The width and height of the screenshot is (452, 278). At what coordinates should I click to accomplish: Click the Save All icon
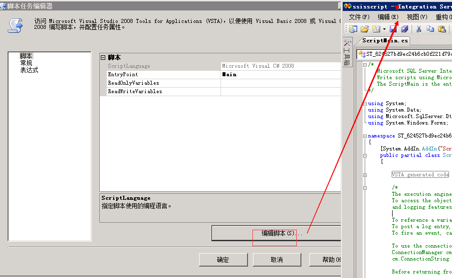click(405, 29)
